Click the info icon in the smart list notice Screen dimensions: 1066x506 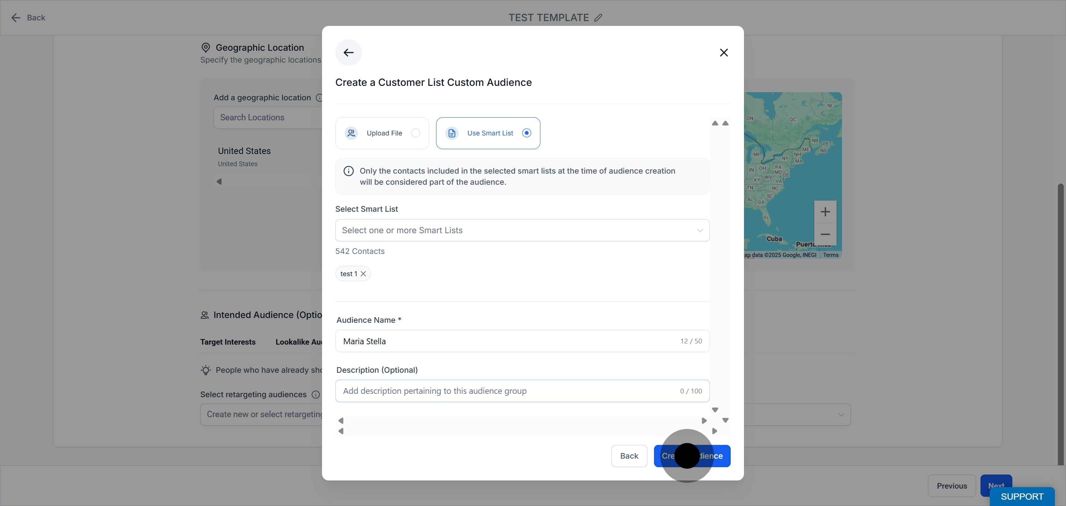[348, 171]
